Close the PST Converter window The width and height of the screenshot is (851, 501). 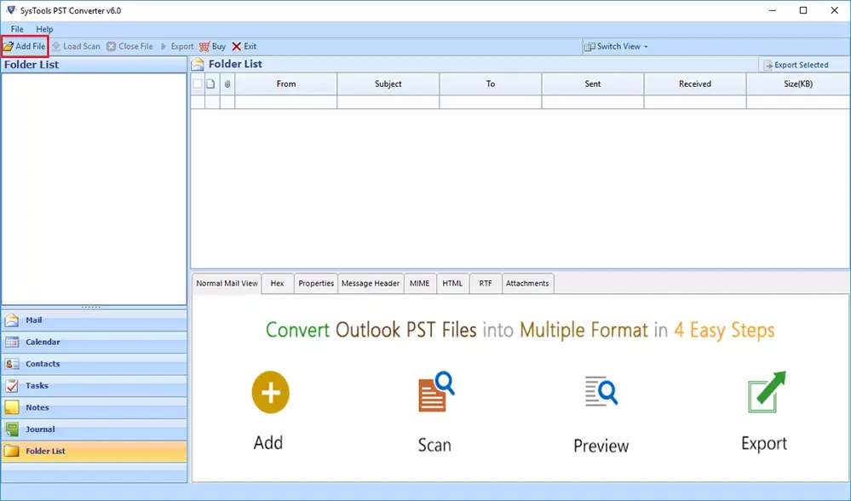click(835, 10)
